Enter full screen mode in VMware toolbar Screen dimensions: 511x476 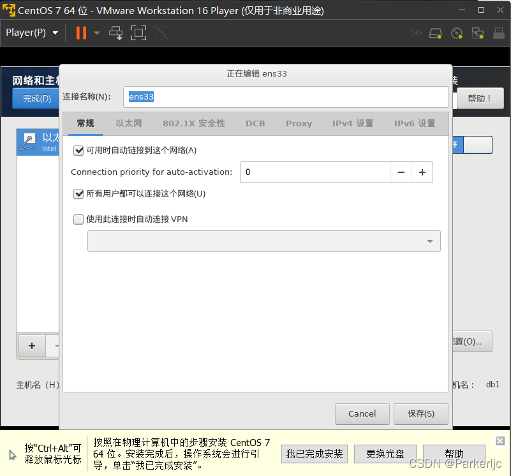[x=138, y=33]
